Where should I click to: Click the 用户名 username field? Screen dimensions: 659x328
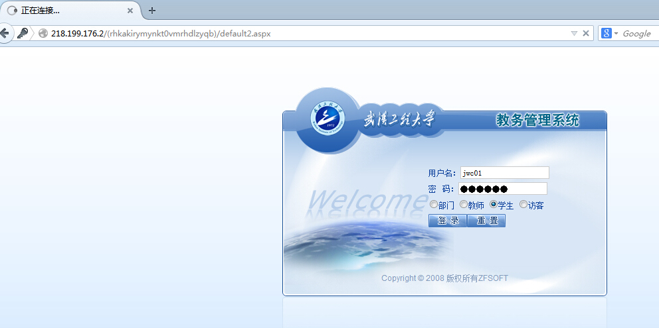click(x=505, y=173)
